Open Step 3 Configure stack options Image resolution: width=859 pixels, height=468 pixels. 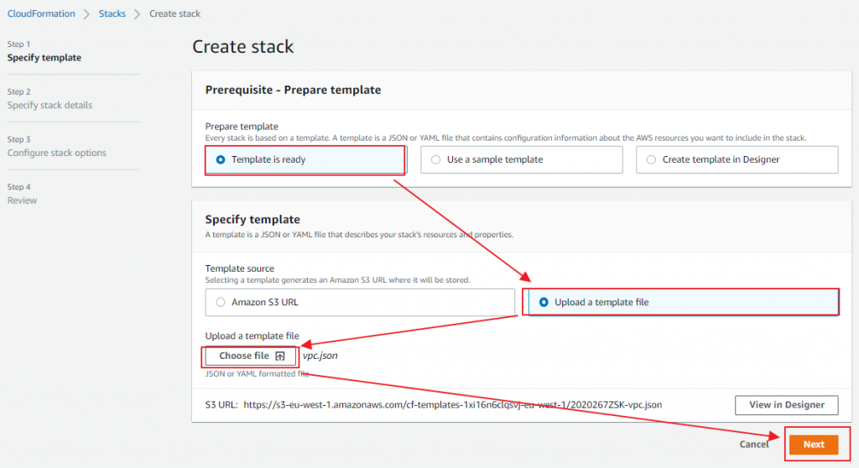56,153
